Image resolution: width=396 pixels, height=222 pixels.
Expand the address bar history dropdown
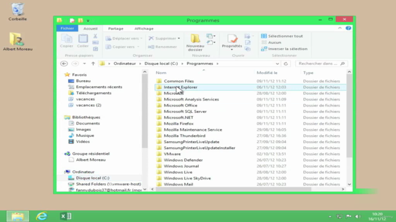(277, 64)
